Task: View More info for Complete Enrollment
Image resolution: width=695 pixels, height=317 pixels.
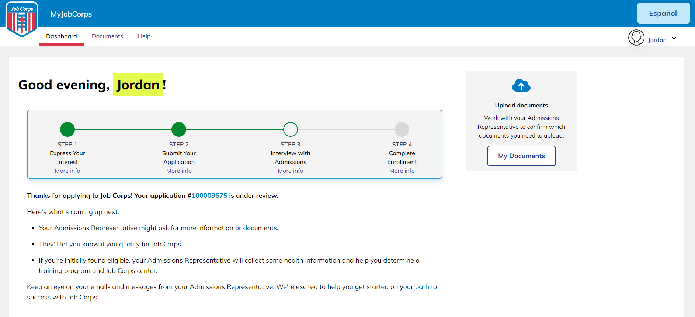Action: pyautogui.click(x=402, y=171)
